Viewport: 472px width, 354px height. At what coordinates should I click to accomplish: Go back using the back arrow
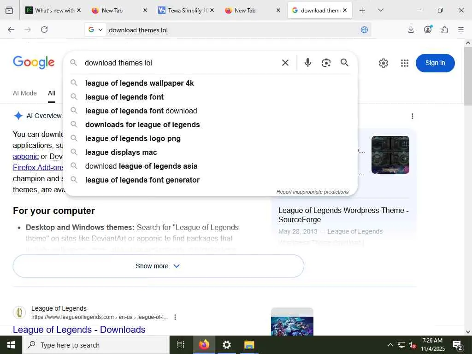[11, 29]
